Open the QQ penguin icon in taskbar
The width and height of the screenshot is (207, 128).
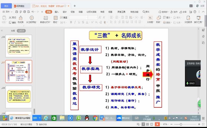(x=87, y=118)
